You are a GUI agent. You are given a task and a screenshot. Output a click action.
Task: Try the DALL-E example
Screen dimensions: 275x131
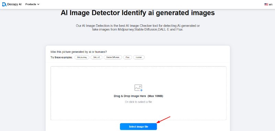click(97, 57)
